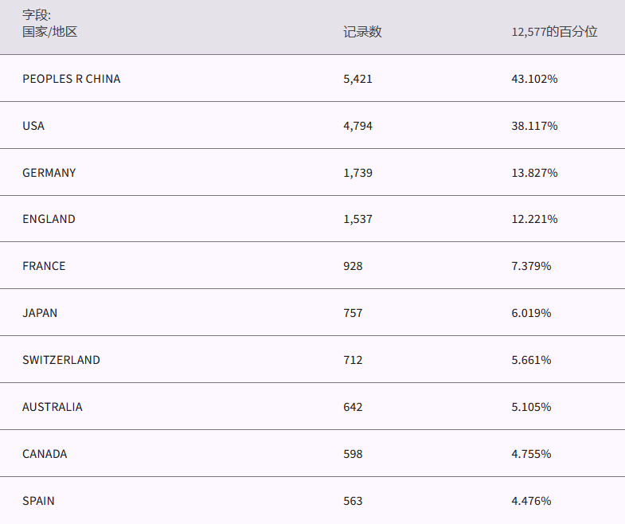
Task: Select the SWITZERLAND row label
Action: coord(61,360)
